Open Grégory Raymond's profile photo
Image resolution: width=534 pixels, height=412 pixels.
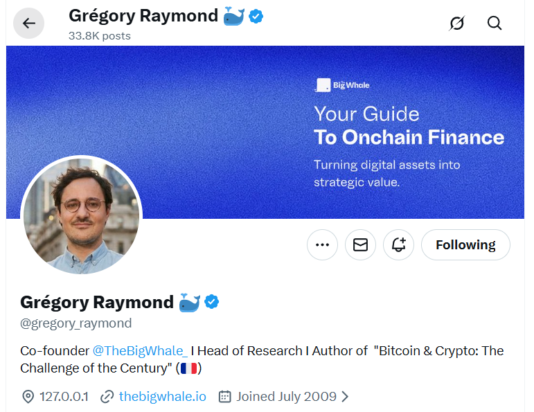click(81, 216)
